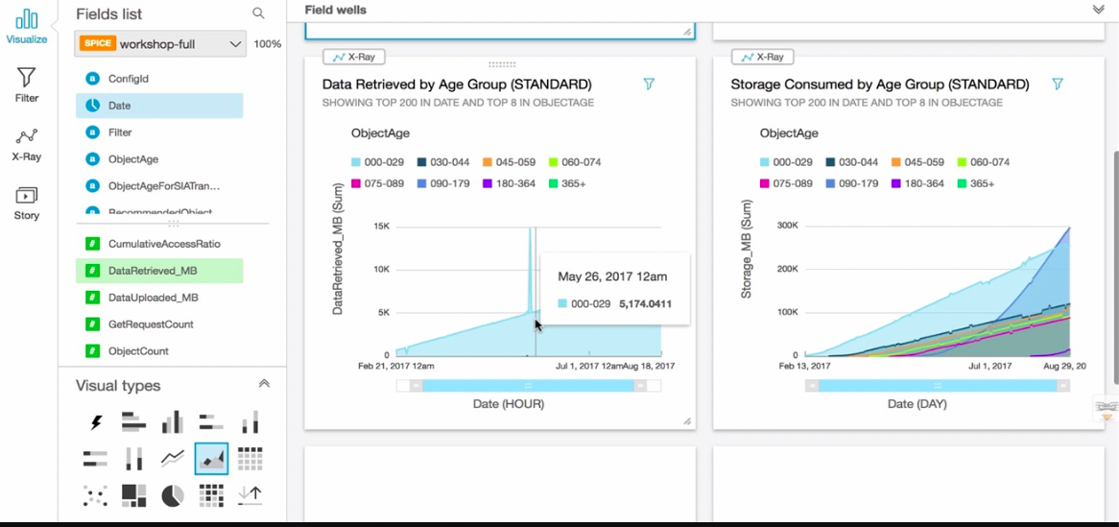The image size is (1119, 527).
Task: Open the Story pane in sidebar
Action: [27, 204]
